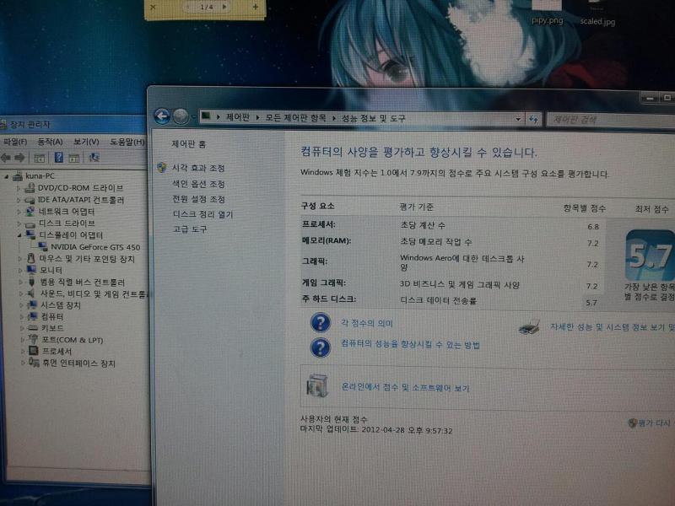Click the 마우스 및 기타 포인팅 장치 icon
Screen dimensions: 675x506
click(x=31, y=258)
